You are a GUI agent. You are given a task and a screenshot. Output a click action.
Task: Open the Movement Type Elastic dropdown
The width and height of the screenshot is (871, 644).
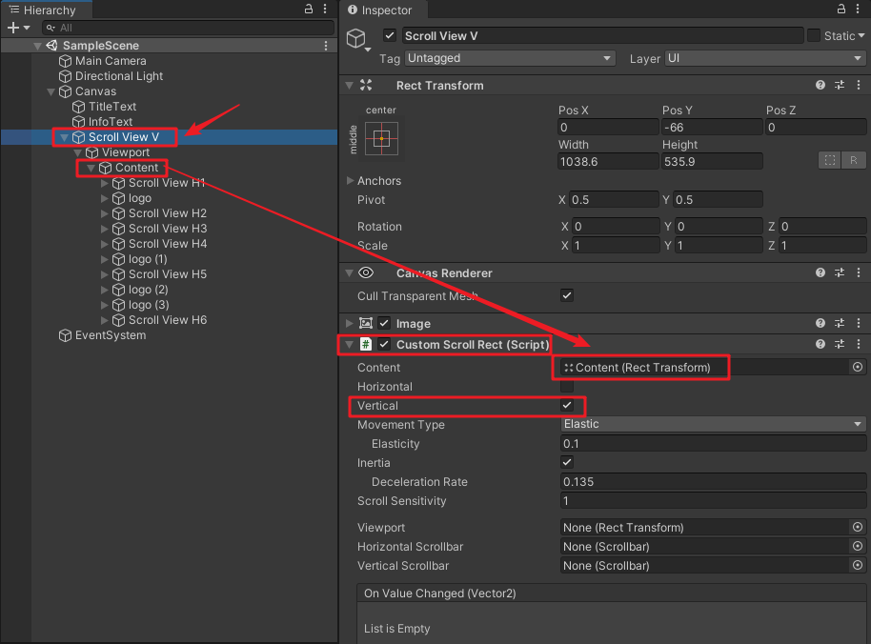(712, 423)
